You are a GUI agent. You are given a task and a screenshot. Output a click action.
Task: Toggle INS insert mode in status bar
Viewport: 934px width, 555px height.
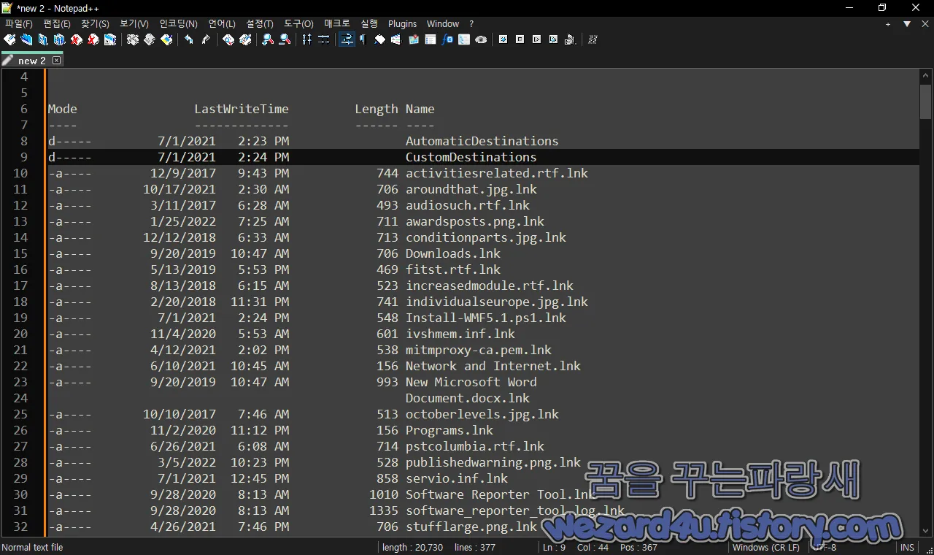click(907, 548)
